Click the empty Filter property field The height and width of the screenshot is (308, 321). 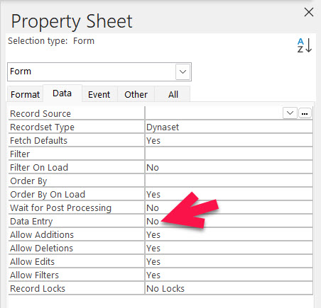point(229,154)
